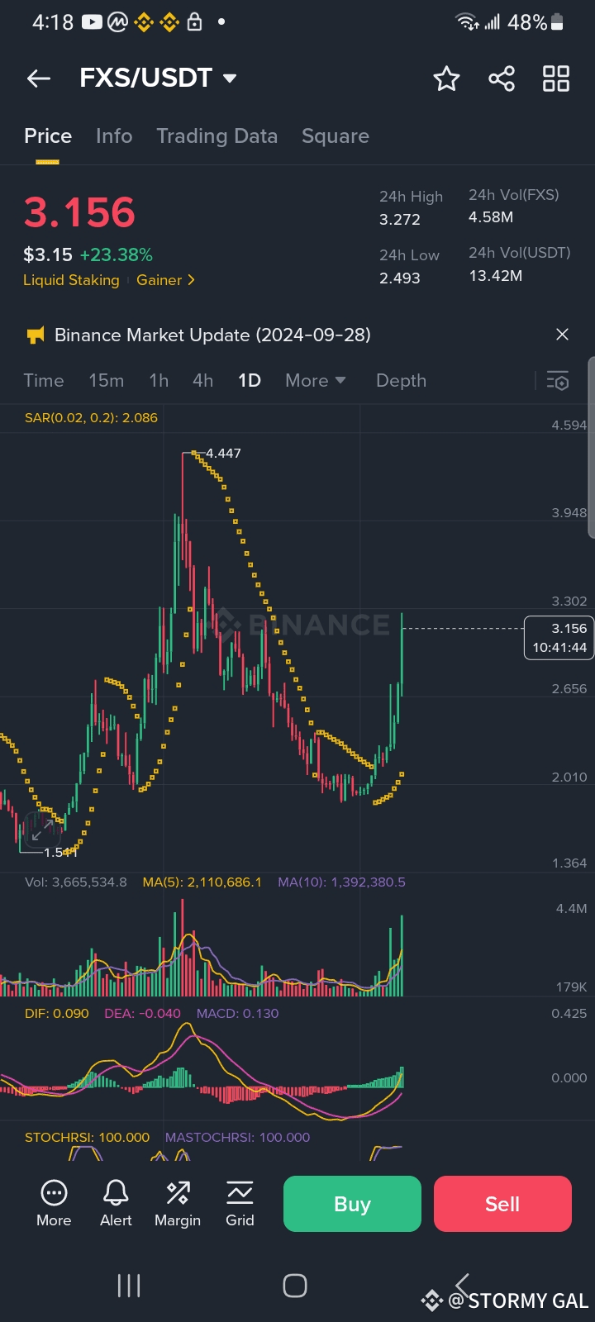Viewport: 595px width, 1322px height.
Task: Open the Liquid Staking category tag
Action: tap(71, 280)
